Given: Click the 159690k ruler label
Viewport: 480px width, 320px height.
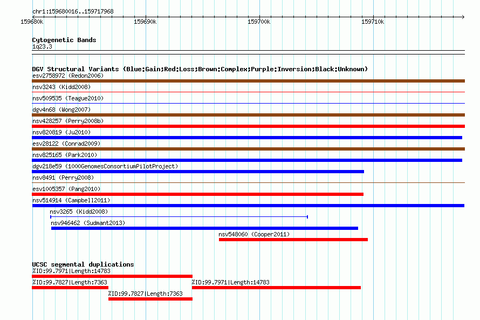Looking at the screenshot, I should click(x=145, y=22).
